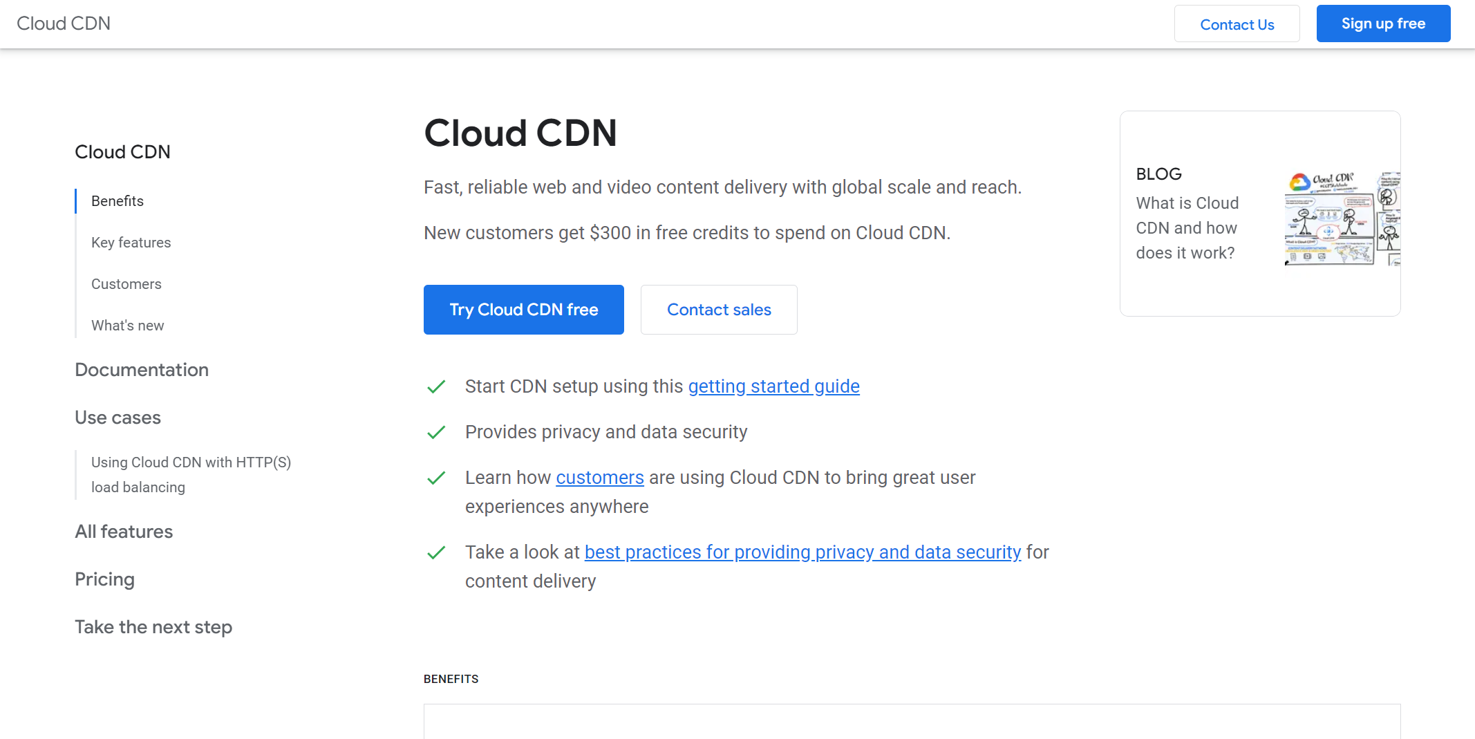Click the Cloud CDN sidebar heading
1475x739 pixels.
(122, 152)
